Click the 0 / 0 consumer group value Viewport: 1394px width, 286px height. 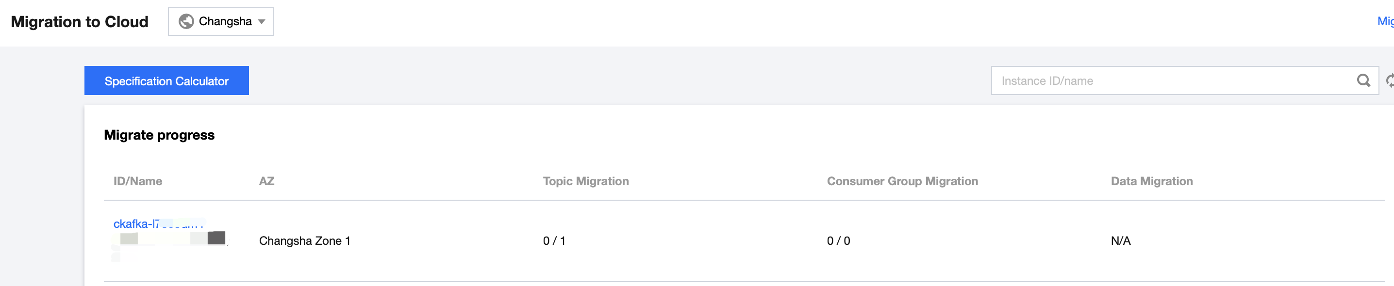[x=838, y=240]
